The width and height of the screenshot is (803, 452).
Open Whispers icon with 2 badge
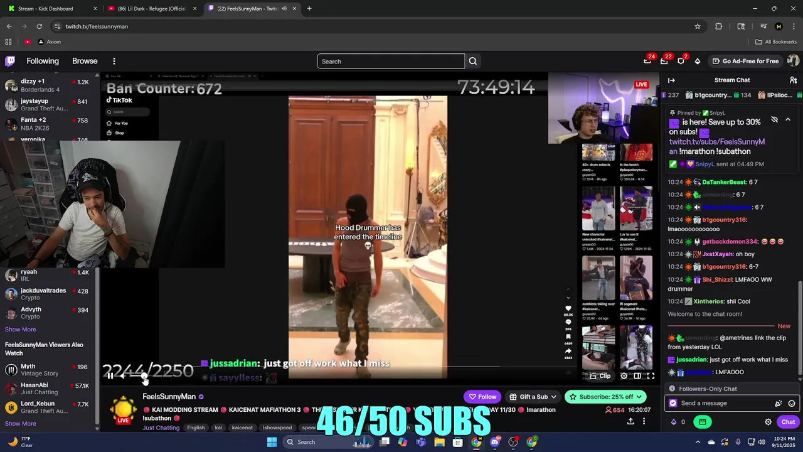click(681, 61)
